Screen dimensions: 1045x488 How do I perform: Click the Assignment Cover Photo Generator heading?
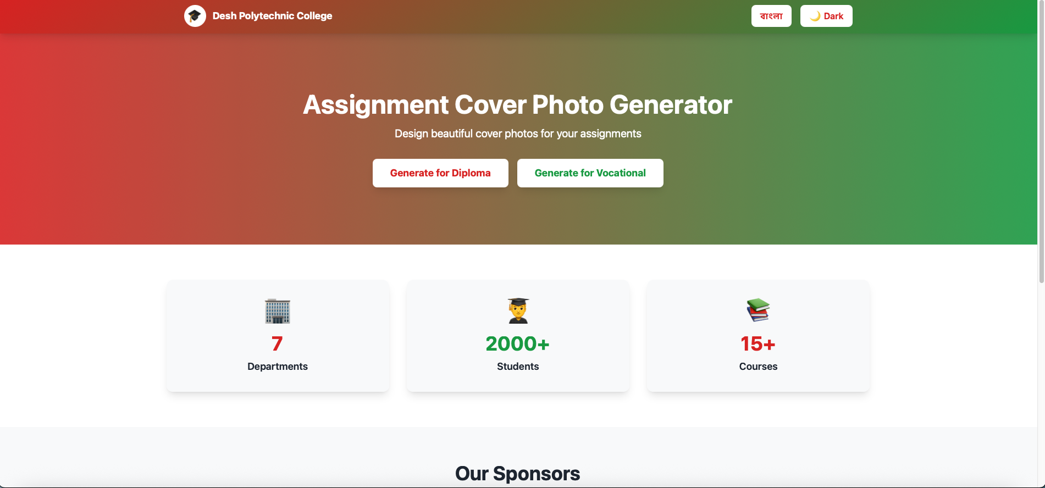(x=517, y=105)
